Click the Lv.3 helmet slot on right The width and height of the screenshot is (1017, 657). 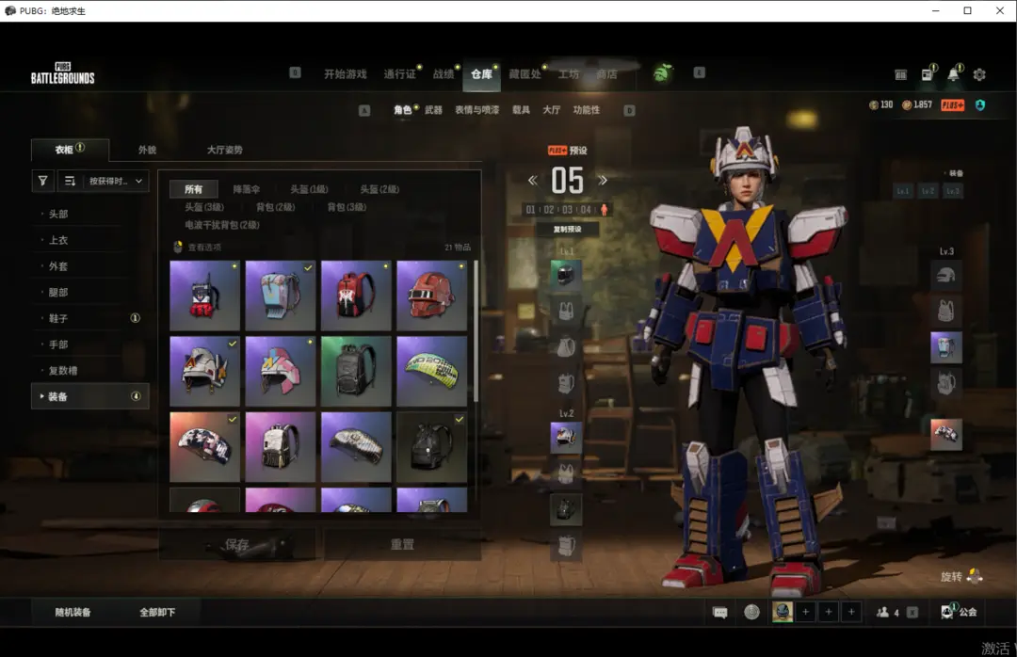click(946, 276)
